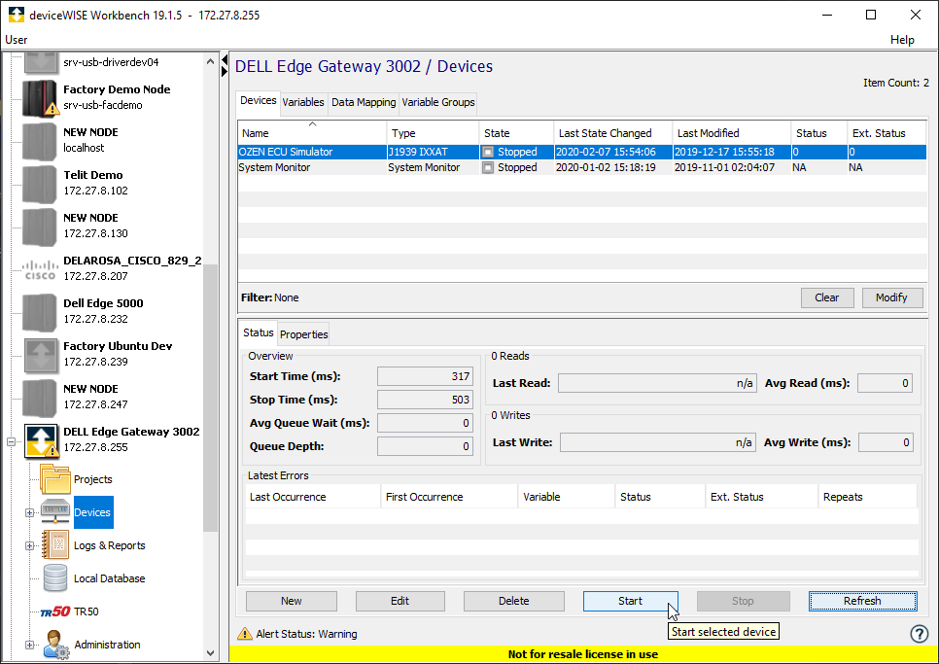Open the help question mark icon
Image resolution: width=939 pixels, height=664 pixels.
[920, 633]
